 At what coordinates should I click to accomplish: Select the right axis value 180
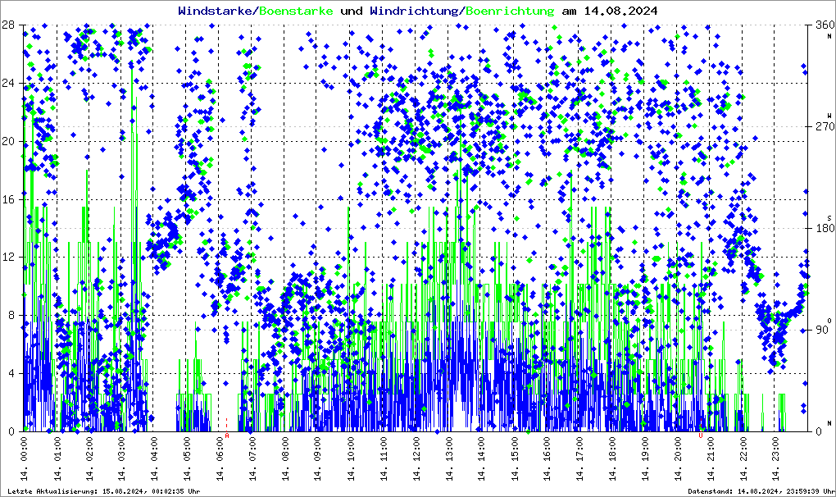[825, 229]
